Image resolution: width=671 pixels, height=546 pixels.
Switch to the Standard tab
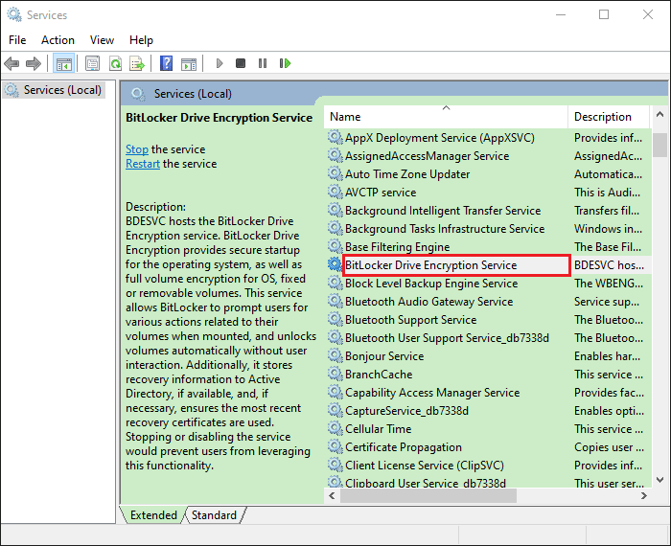214,515
